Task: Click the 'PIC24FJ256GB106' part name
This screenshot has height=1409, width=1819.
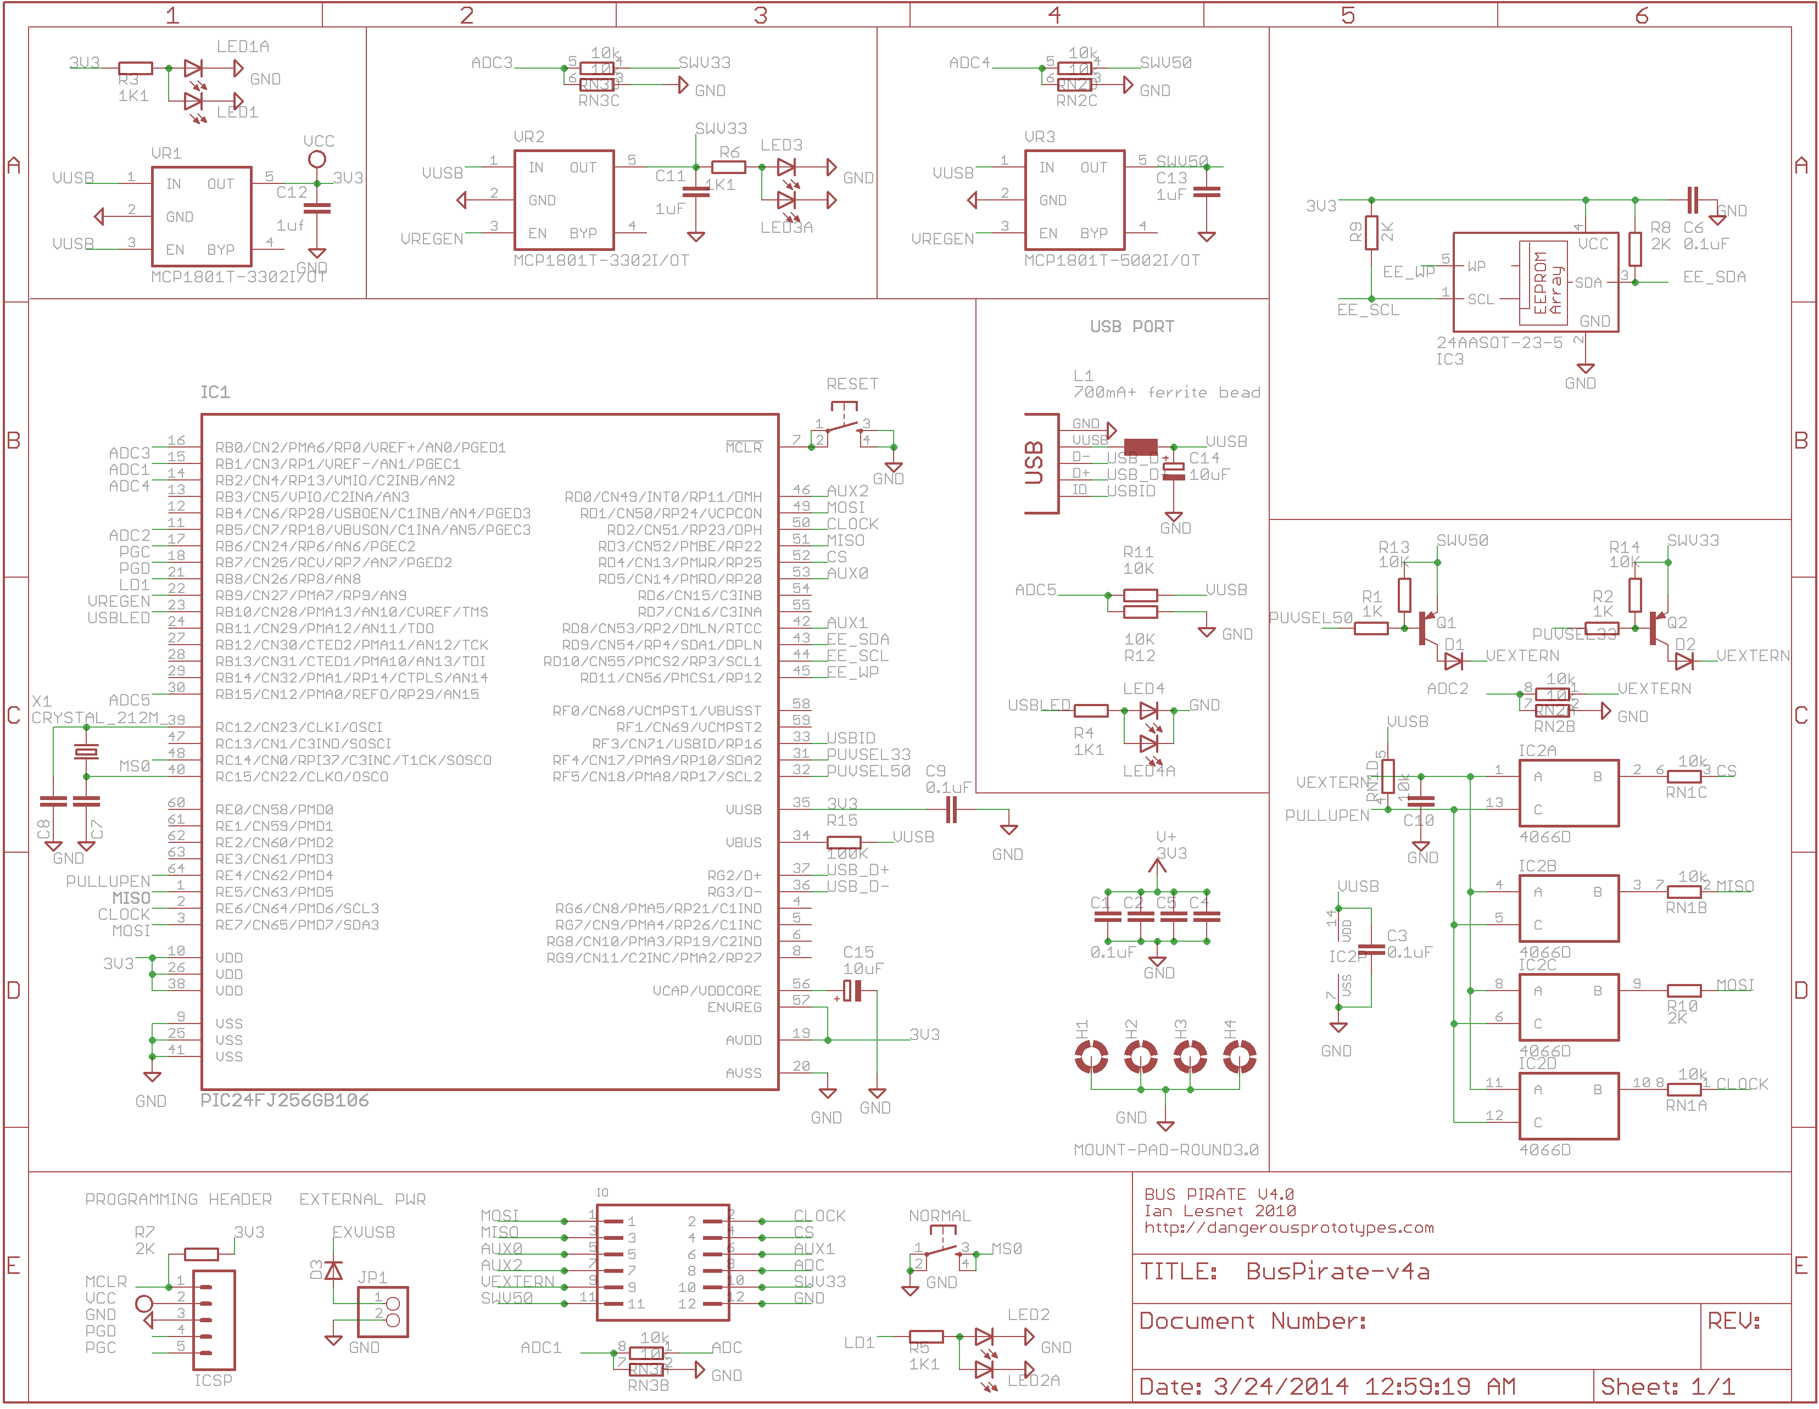Action: [x=284, y=1100]
